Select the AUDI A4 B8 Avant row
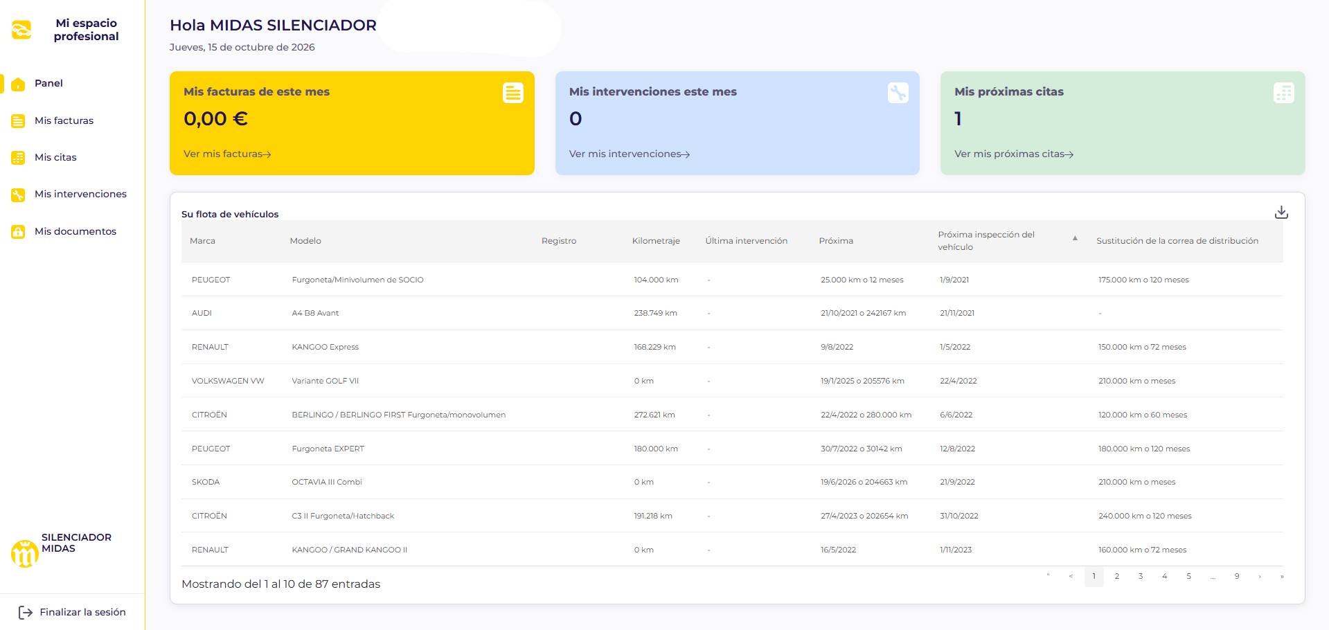This screenshot has height=630, width=1329. point(732,313)
